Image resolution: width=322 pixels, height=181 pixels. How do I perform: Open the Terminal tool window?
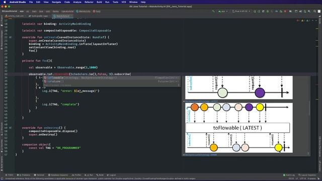pyautogui.click(x=39, y=175)
